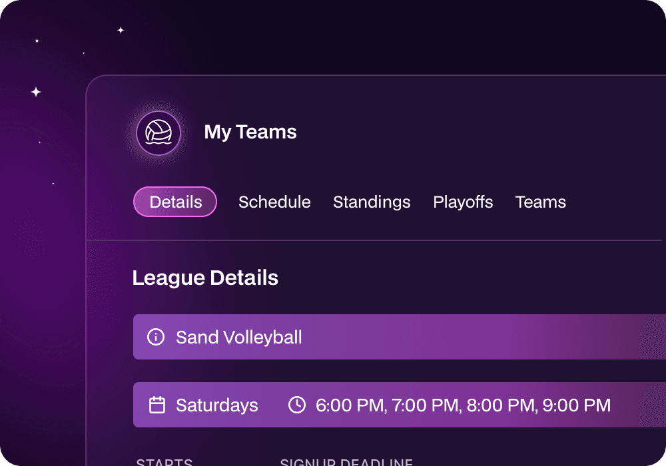
Task: Click the Saturdays schedule bar
Action: pos(216,405)
